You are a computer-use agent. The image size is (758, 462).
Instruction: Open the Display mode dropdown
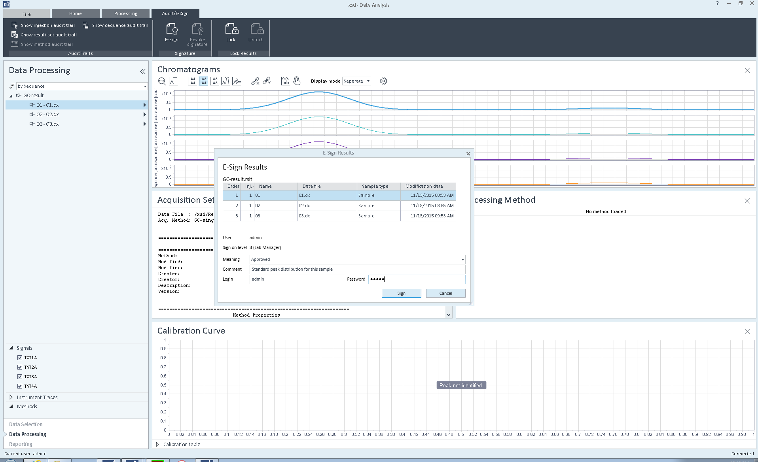point(356,81)
